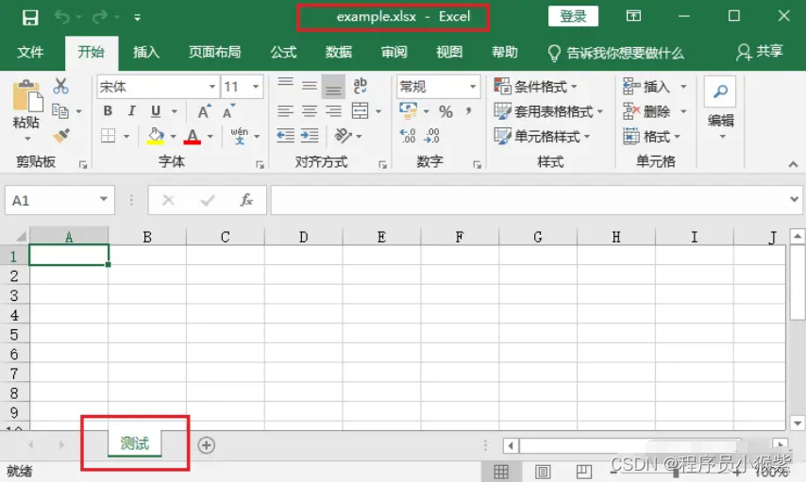This screenshot has width=806, height=482.
Task: Open 单元格样式 cell styles menu
Action: 542,136
